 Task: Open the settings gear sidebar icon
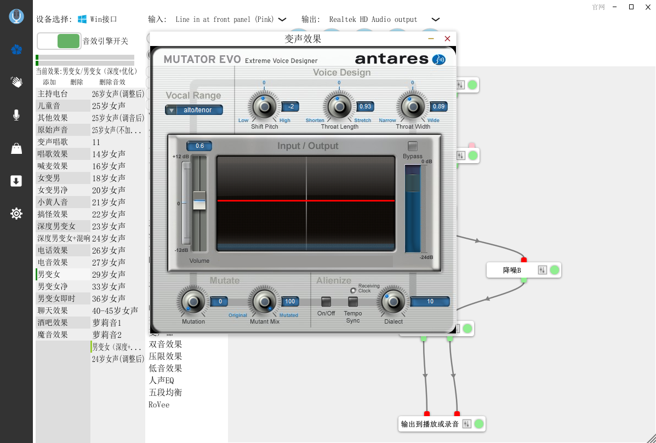16,214
